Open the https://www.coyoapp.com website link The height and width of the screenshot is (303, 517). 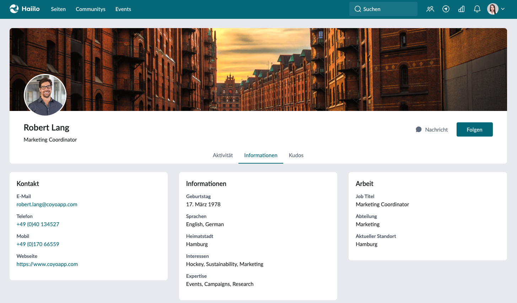(47, 264)
